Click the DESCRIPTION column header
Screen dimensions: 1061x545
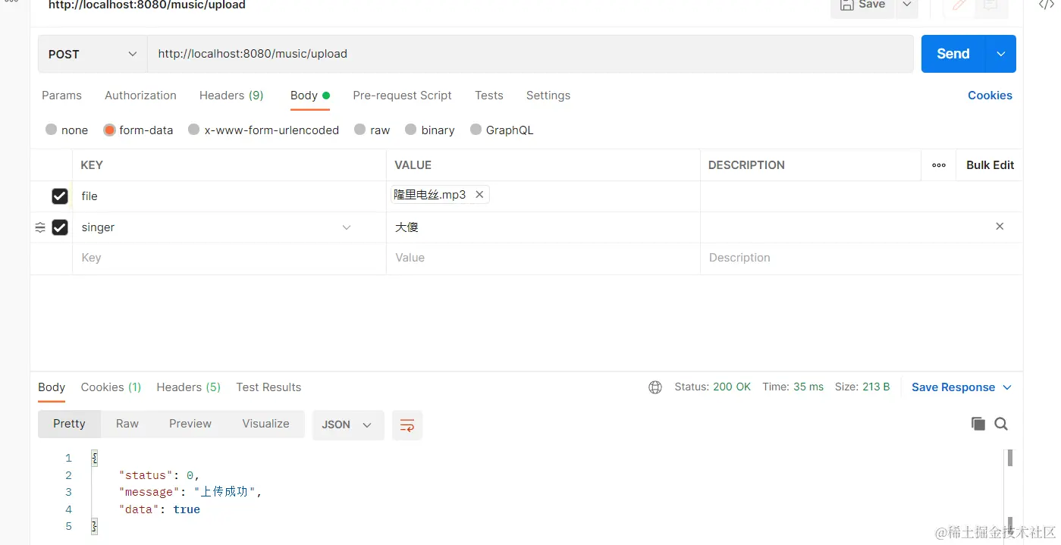(746, 165)
